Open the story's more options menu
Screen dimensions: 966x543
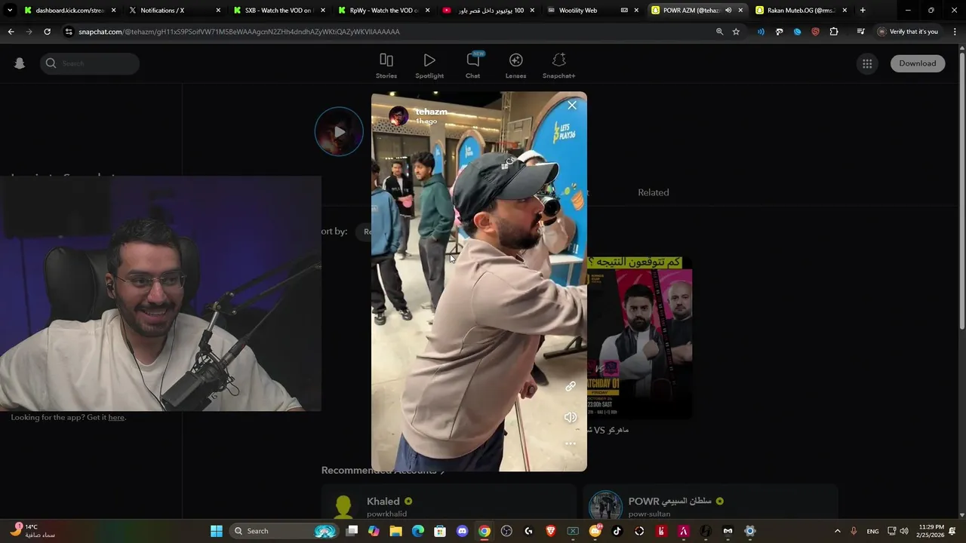click(x=571, y=443)
